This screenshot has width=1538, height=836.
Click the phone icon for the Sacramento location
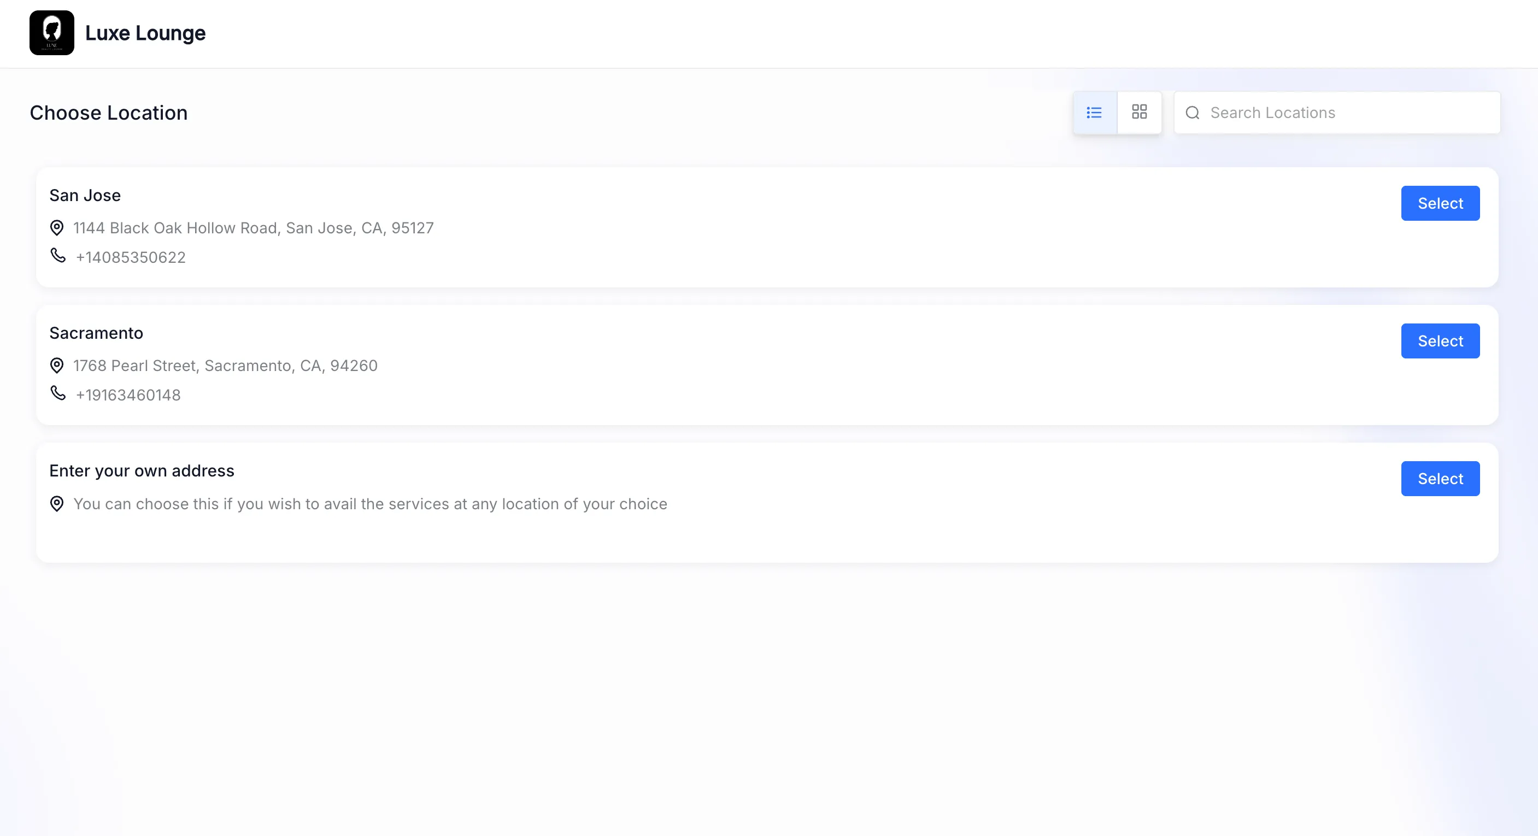pyautogui.click(x=57, y=394)
